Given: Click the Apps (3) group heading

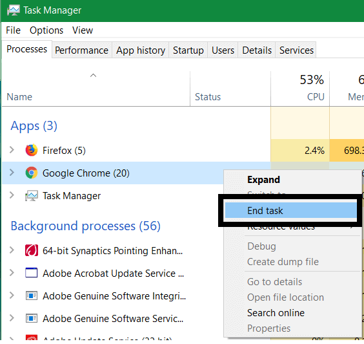Looking at the screenshot, I should [x=34, y=126].
